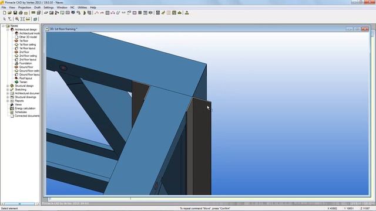
Task: Click the project tree horizontal scrollbar
Action: 20,204
